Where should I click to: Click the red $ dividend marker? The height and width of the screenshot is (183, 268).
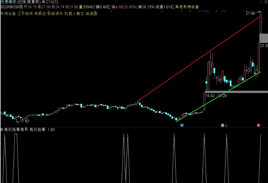coord(226,126)
